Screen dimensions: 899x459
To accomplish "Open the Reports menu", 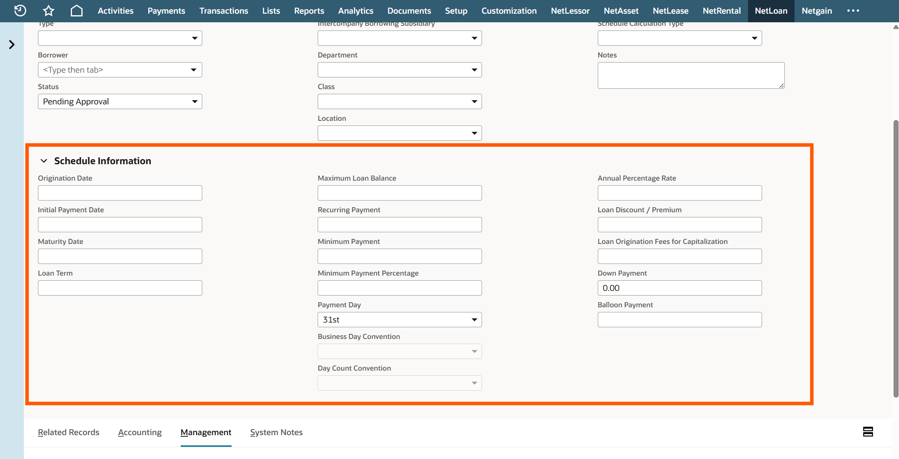I will (x=309, y=11).
